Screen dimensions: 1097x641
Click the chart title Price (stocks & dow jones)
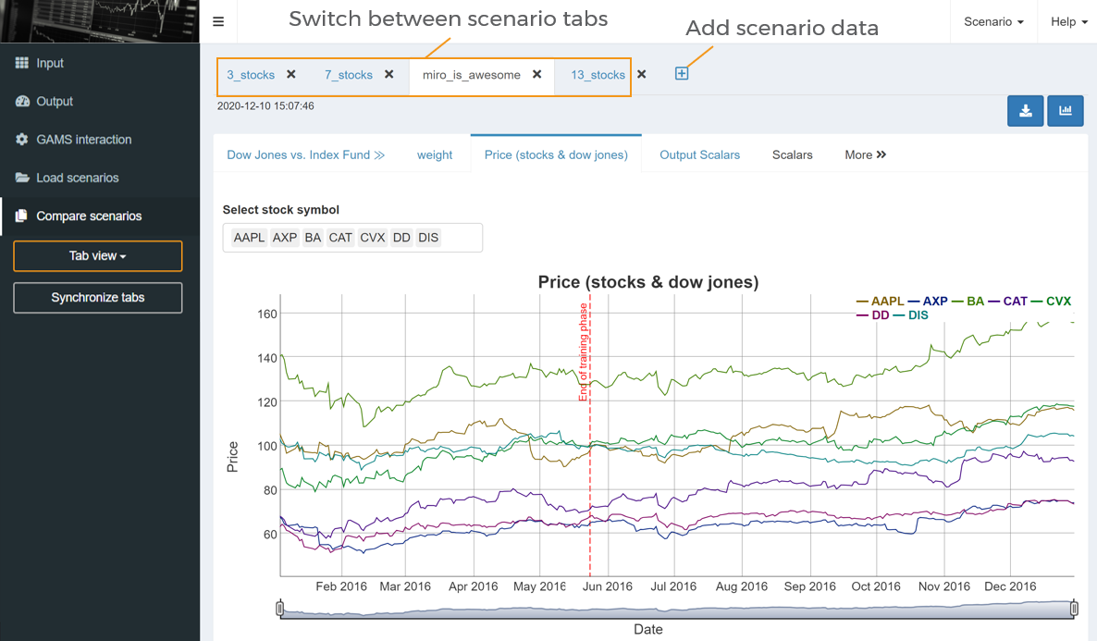click(647, 282)
